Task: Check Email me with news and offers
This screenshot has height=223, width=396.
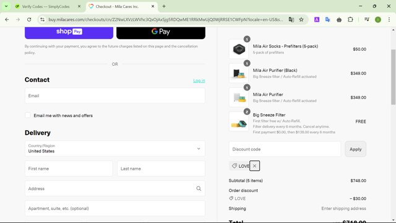Action: [x=28, y=115]
